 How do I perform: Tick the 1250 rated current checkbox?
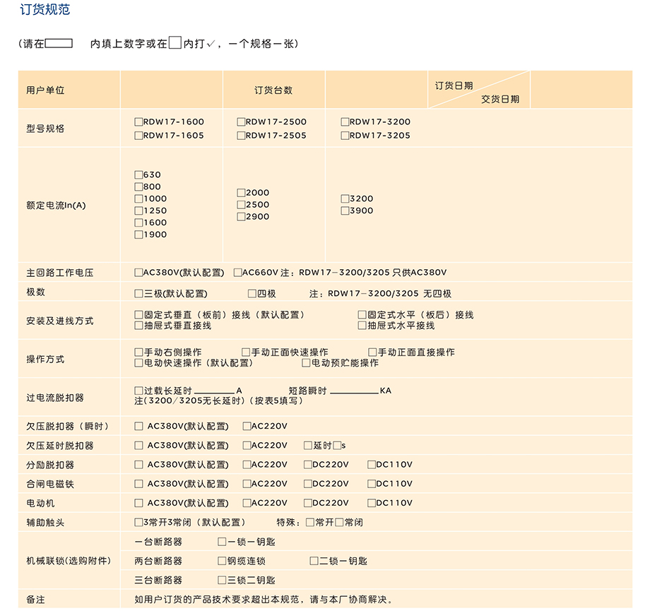(138, 210)
